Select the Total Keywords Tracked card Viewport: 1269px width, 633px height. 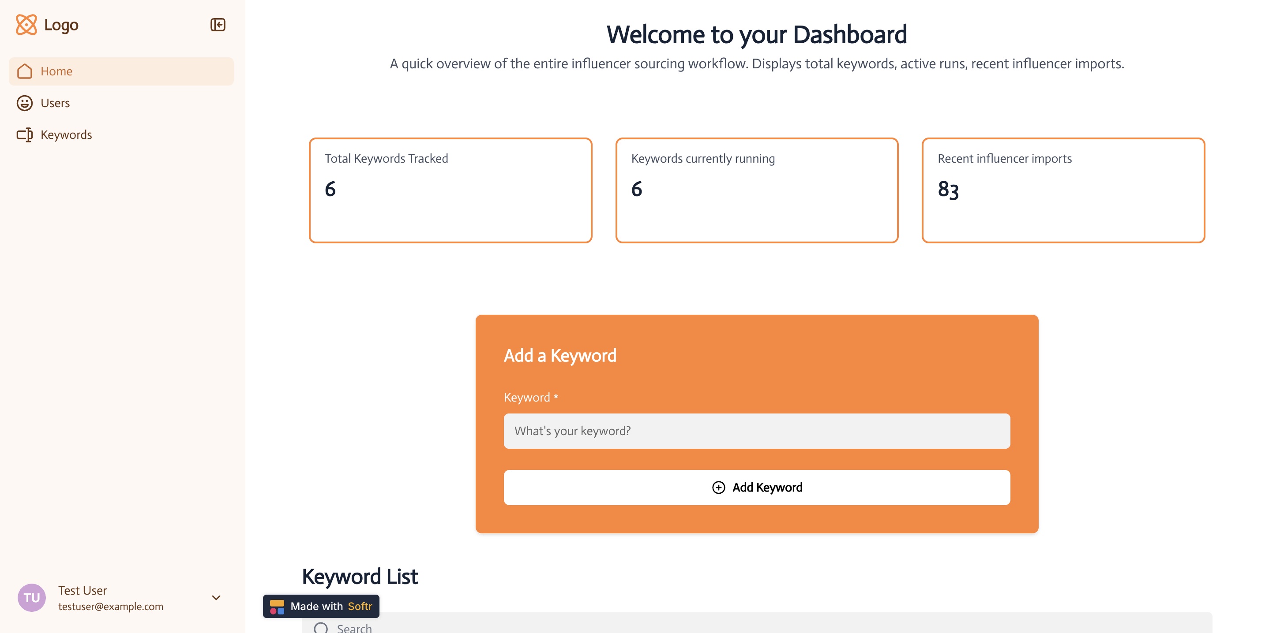tap(450, 190)
